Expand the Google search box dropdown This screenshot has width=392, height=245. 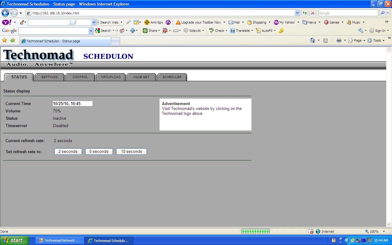coord(91,31)
